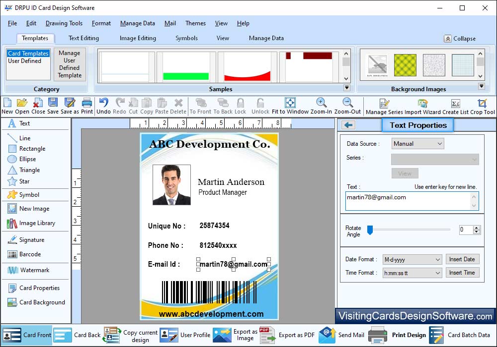This screenshot has width=497, height=347.
Task: Add a New Image
Action: coord(28,209)
